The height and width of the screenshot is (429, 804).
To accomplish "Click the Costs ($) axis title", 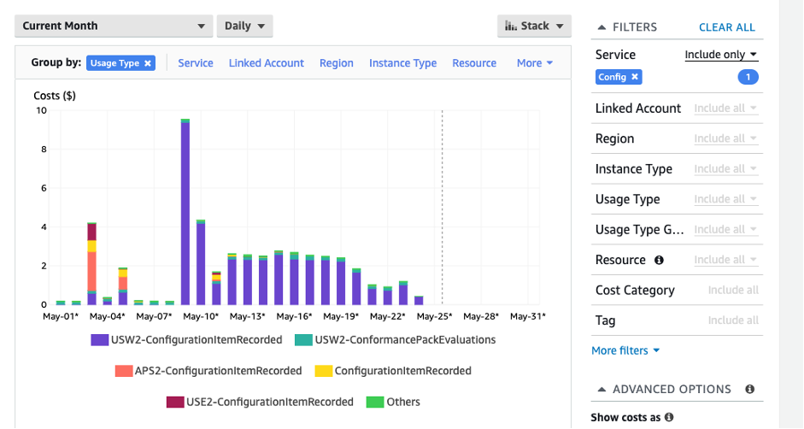I will (55, 96).
